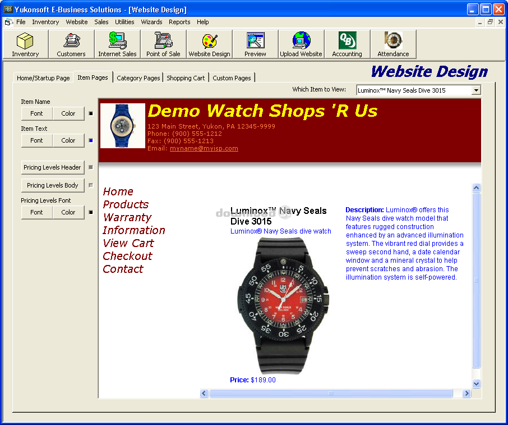Image resolution: width=508 pixels, height=425 pixels.
Task: Expand the Which Item to View dropdown
Action: [476, 90]
